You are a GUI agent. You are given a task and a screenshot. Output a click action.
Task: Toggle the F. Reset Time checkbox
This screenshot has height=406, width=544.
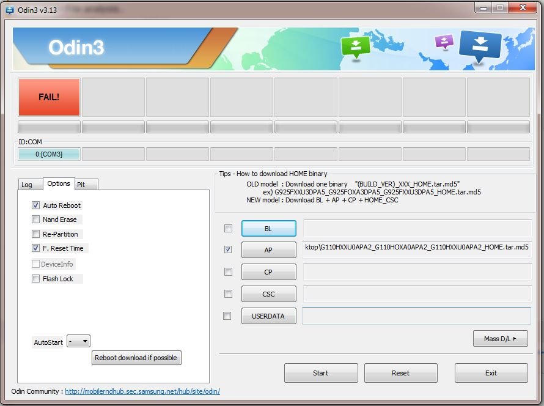pyautogui.click(x=35, y=248)
